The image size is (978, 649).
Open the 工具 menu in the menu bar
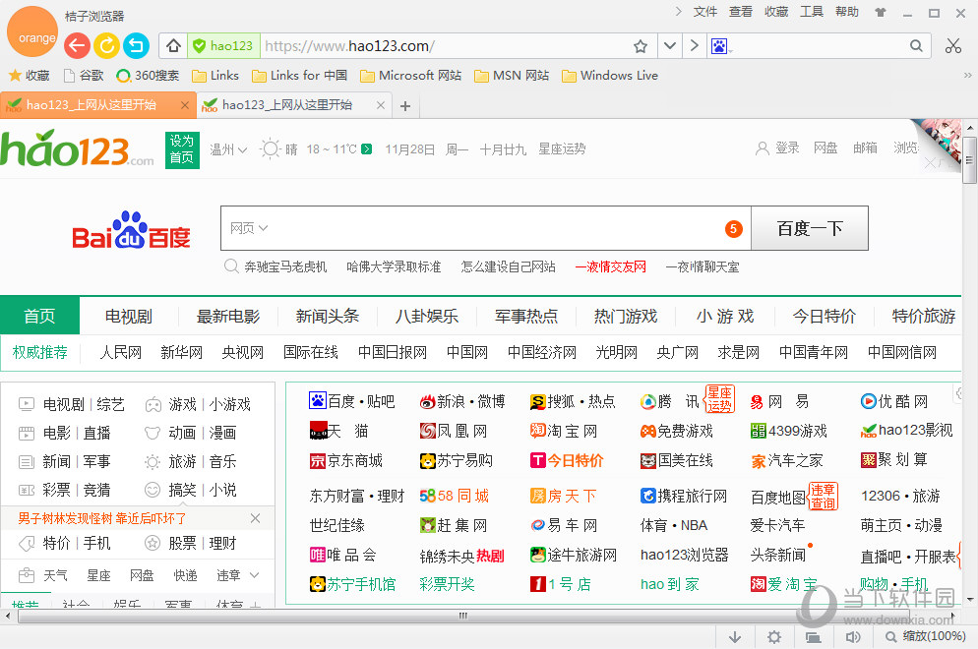click(812, 12)
